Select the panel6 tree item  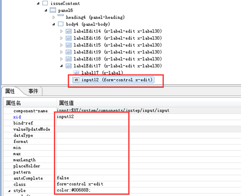66,10
